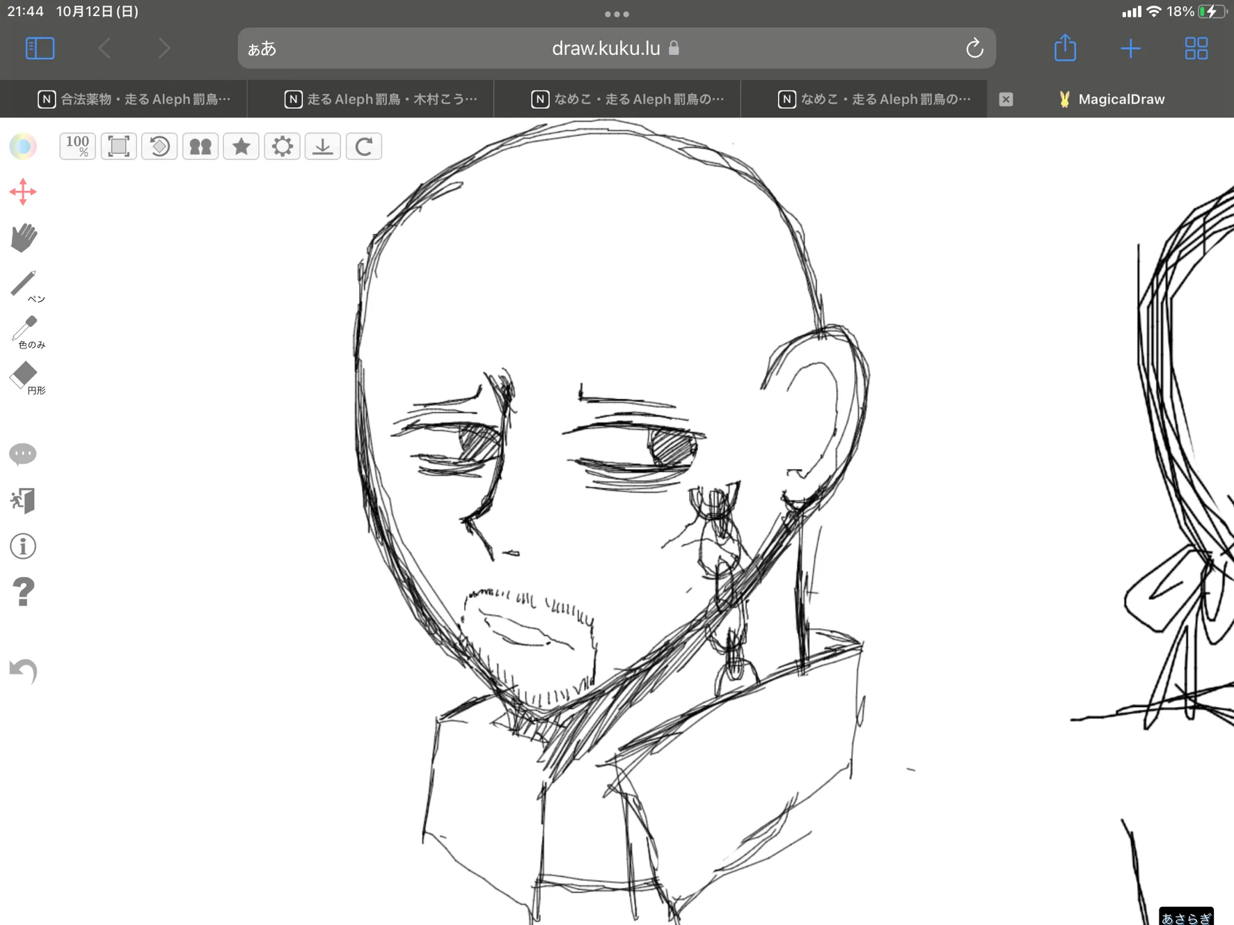Switch to the fourth tab, second なめこ tab
Screen dimensions: 1234x925
[x=864, y=99]
